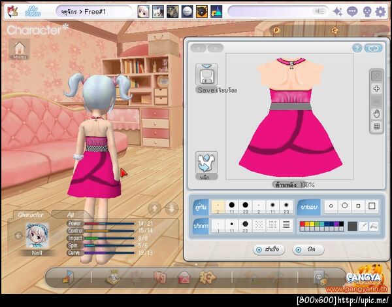Select the pen octagon size 23 option
The height and width of the screenshot is (307, 392).
(245, 226)
